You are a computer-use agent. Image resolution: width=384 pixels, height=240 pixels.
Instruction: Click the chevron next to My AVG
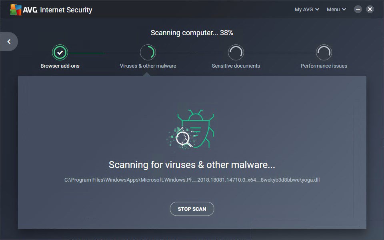(x=317, y=10)
